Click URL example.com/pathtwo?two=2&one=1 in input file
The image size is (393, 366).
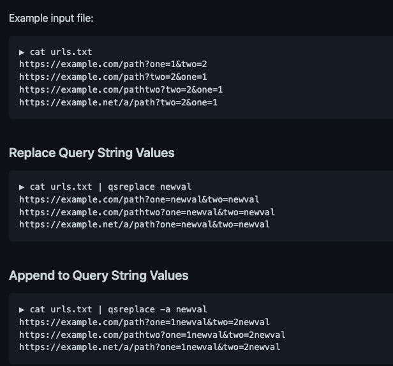pos(121,89)
